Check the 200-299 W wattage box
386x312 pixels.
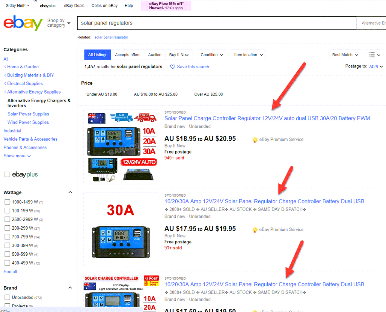[8, 228]
